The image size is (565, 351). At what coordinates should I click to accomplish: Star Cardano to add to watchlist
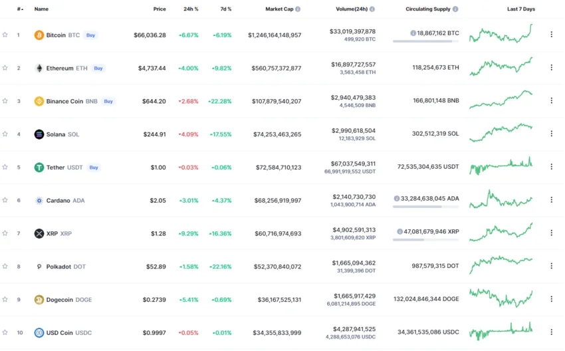pyautogui.click(x=5, y=200)
